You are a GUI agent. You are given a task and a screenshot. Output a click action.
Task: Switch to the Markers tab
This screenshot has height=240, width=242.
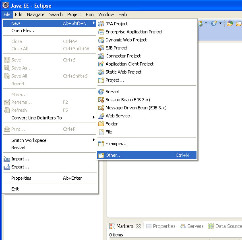(124, 226)
